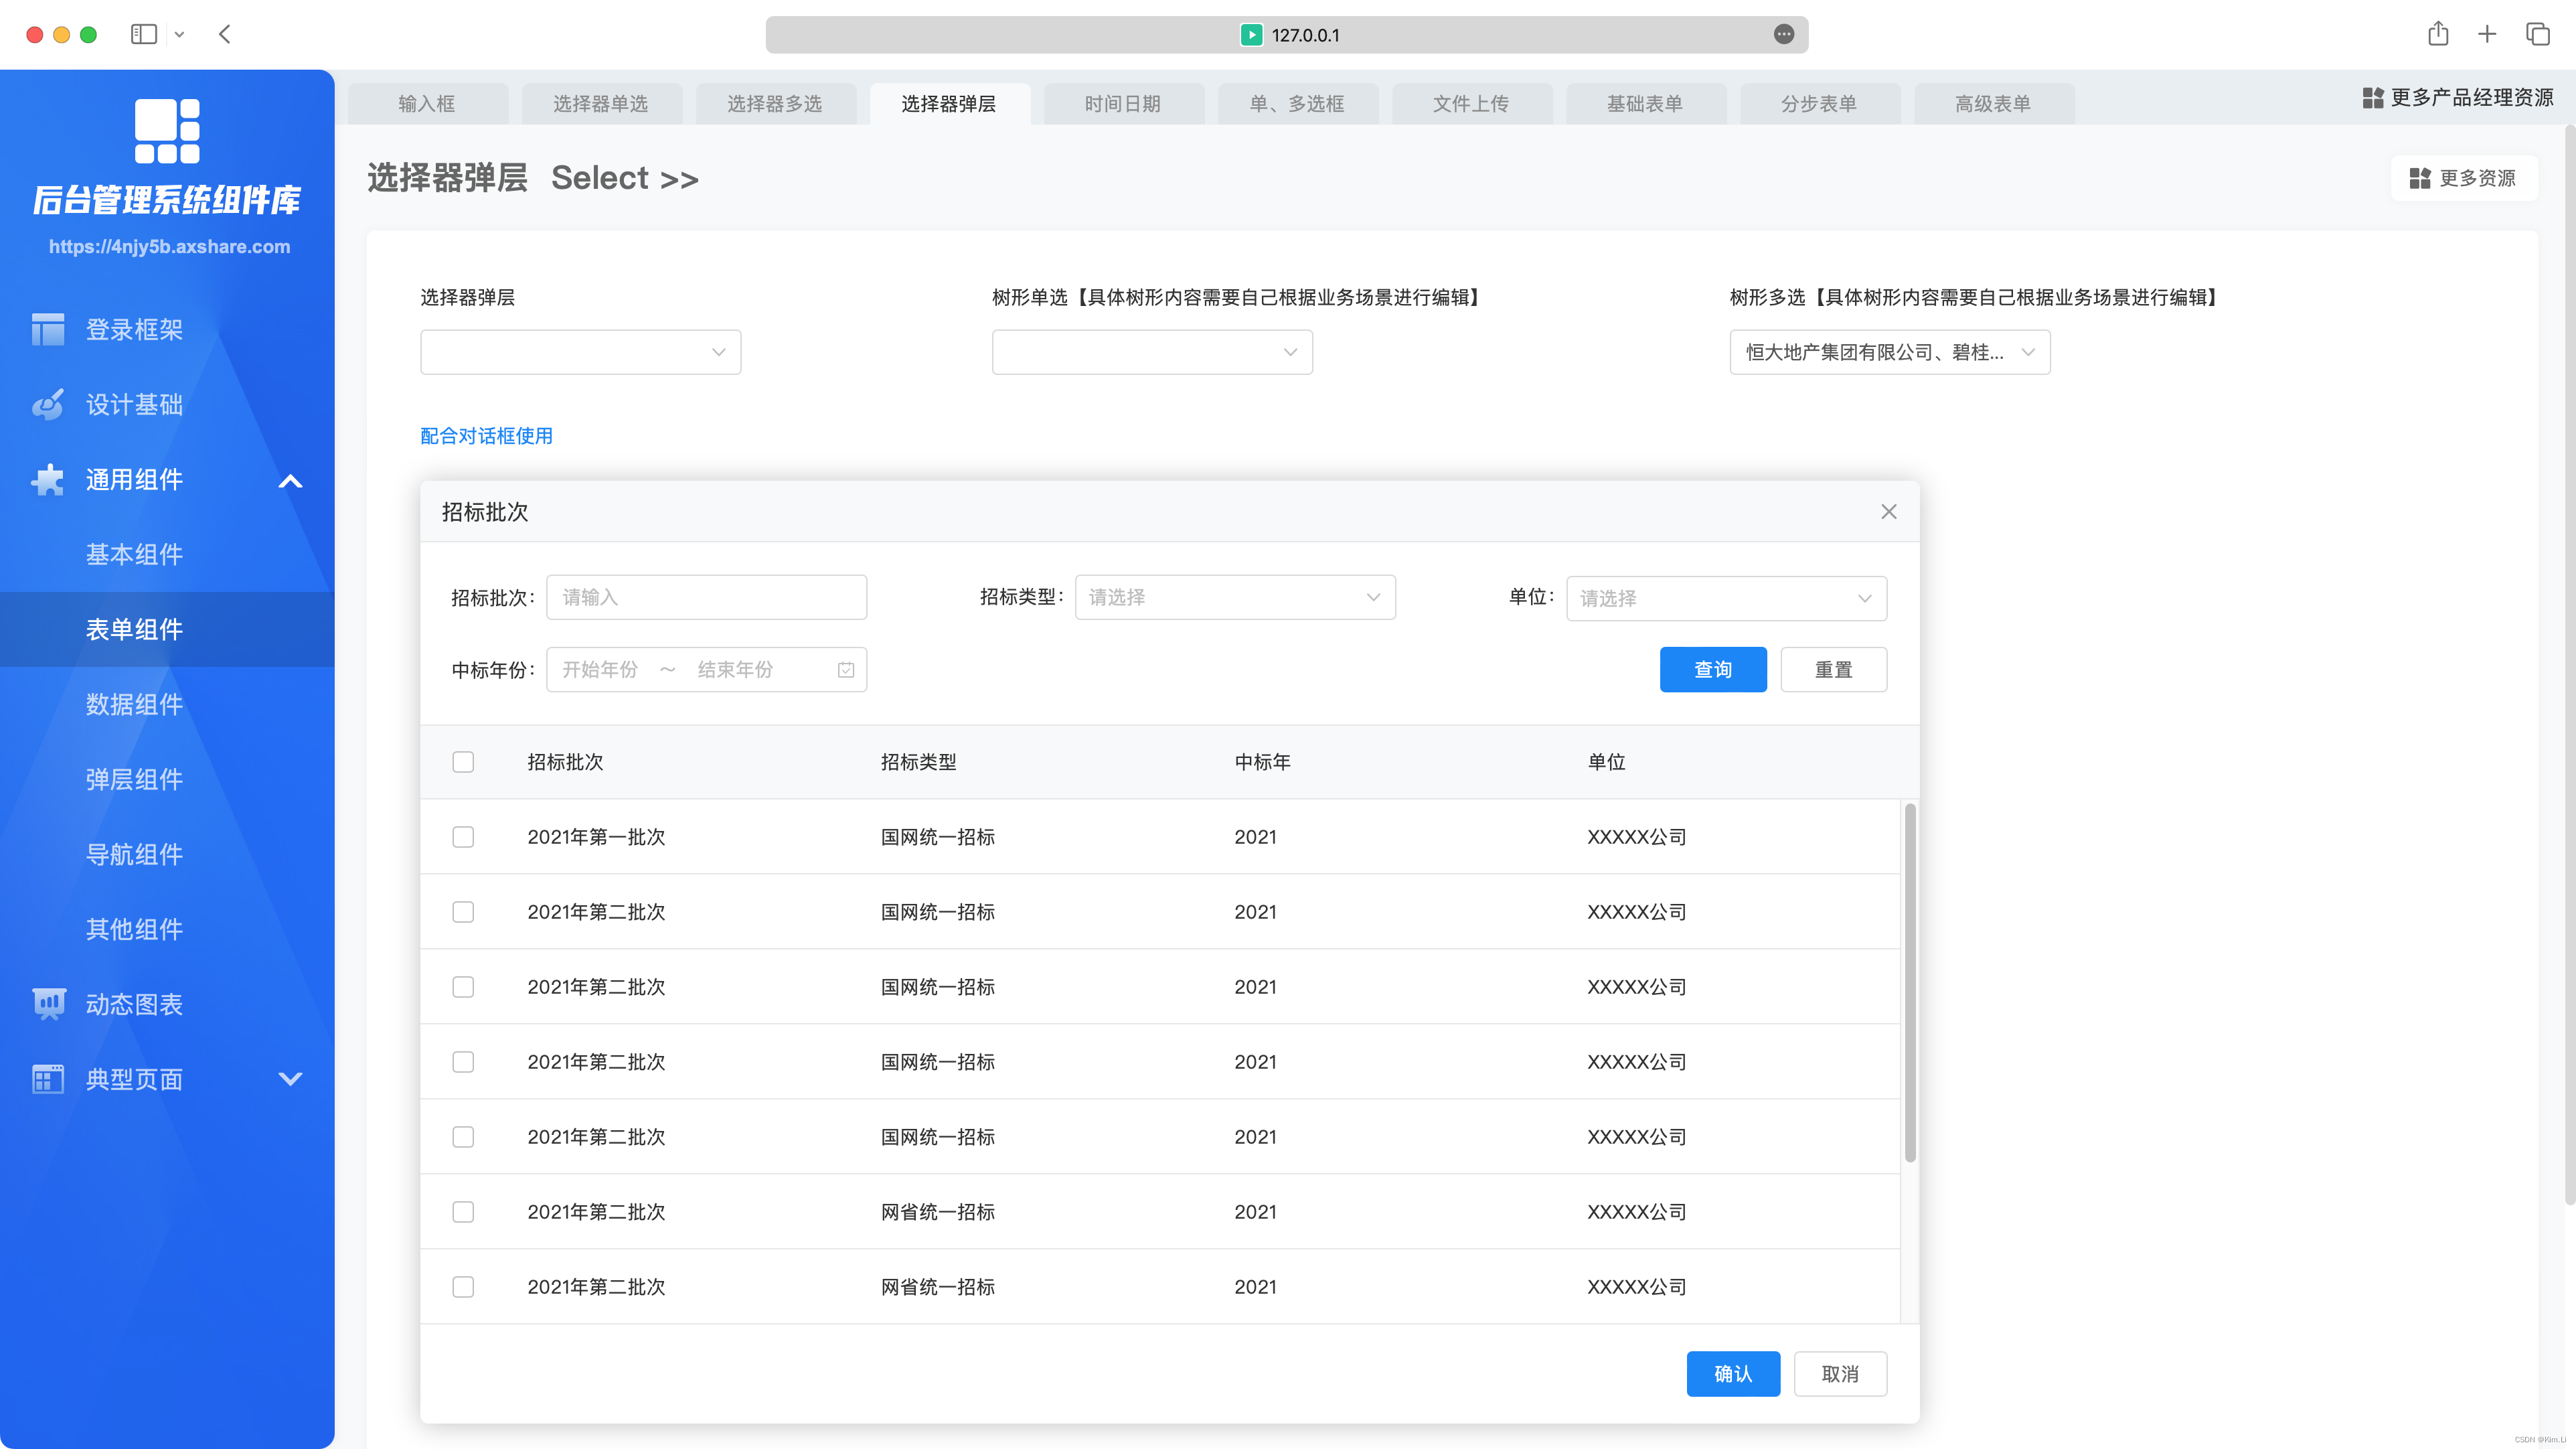Click the 开始年份 date field
This screenshot has height=1449, width=2576.
[600, 670]
